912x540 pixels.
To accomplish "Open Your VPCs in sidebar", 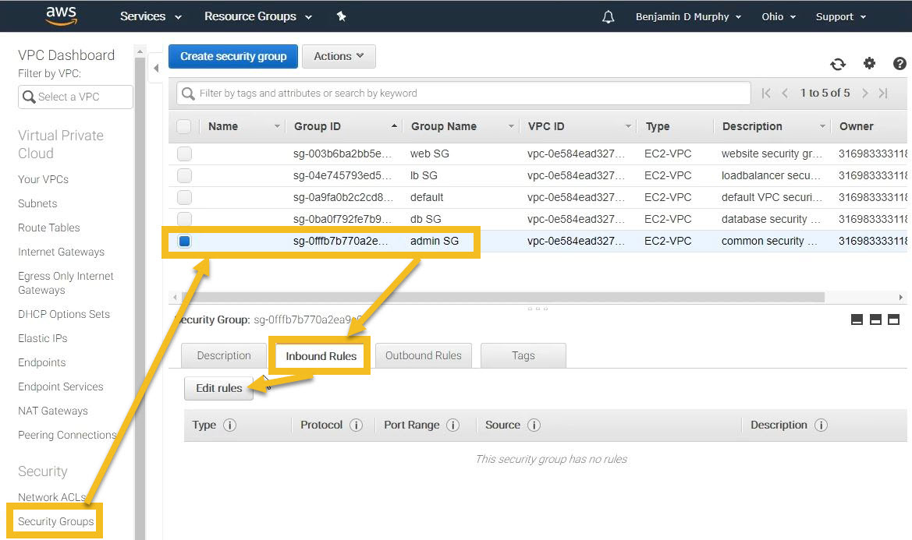I will tap(43, 179).
